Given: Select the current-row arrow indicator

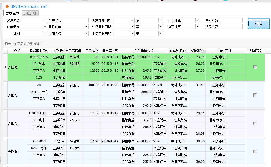Looking at the screenshot, I should pos(5,67).
